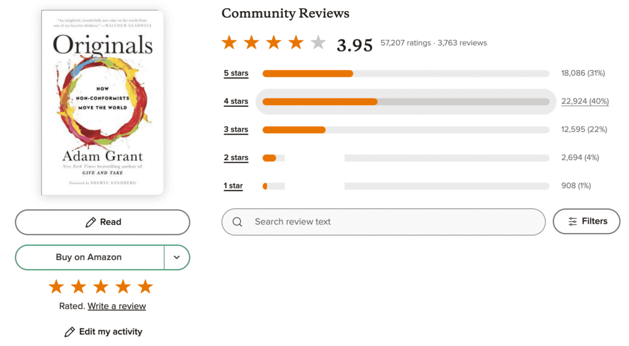Filter reviews by 5 stars
Image resolution: width=629 pixels, height=346 pixels.
coord(236,74)
